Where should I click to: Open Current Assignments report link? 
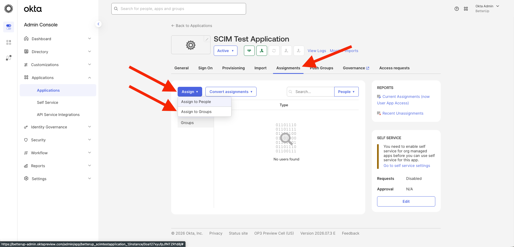tap(403, 100)
